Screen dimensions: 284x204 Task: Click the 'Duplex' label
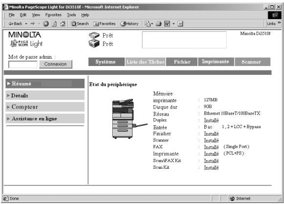coord(160,120)
